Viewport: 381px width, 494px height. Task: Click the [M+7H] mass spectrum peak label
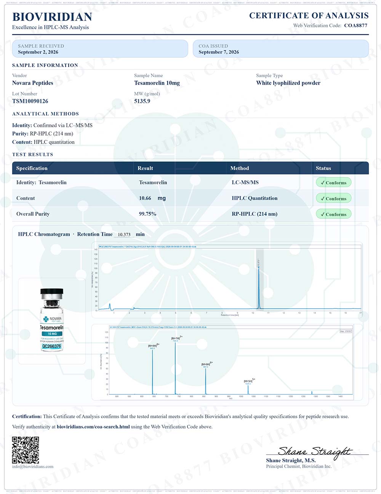[177, 338]
